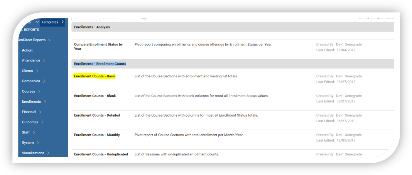This screenshot has width=412, height=175.
Task: Click the chevron next to Outcomes
Action: point(42,122)
